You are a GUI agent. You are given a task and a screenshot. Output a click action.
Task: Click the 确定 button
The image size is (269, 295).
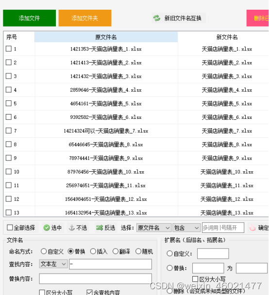point(258,228)
